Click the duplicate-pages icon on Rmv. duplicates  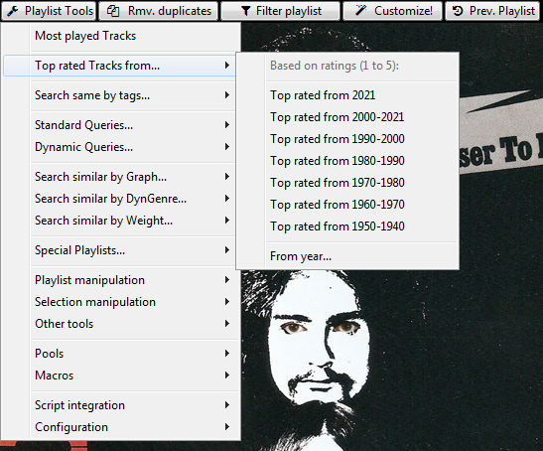pos(113,11)
